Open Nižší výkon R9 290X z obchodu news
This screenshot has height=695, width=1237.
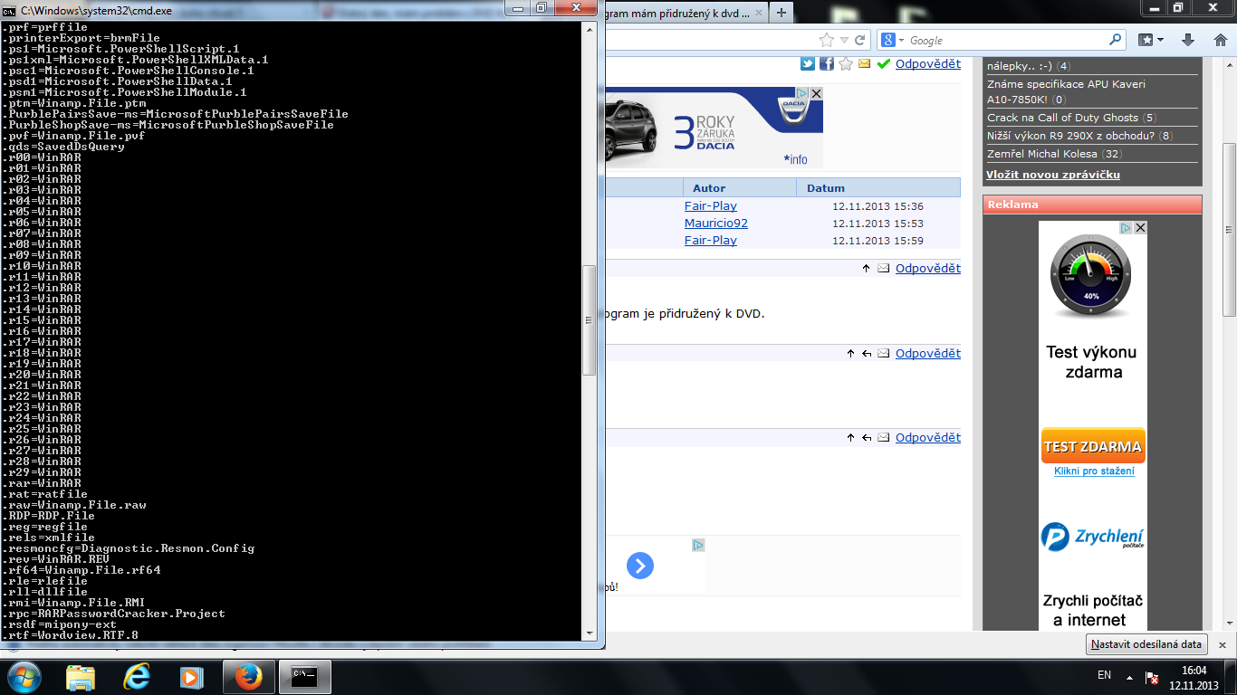[1071, 136]
